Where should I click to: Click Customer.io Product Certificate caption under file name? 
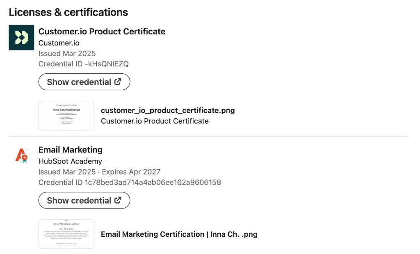pos(155,121)
